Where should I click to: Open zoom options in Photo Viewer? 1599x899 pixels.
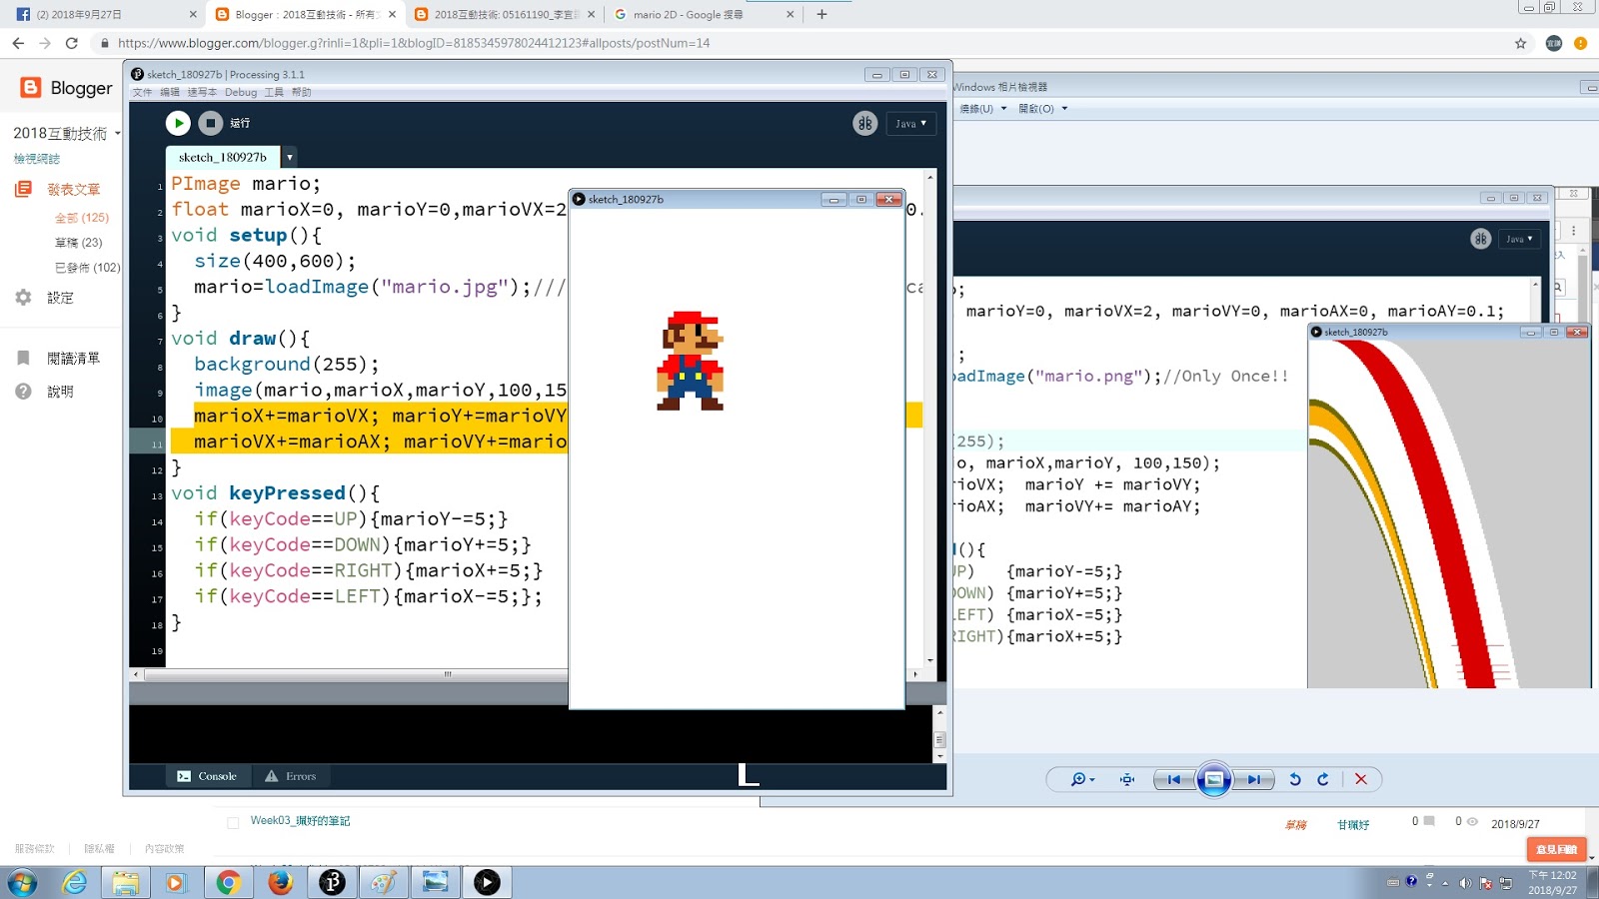[x=1083, y=779]
